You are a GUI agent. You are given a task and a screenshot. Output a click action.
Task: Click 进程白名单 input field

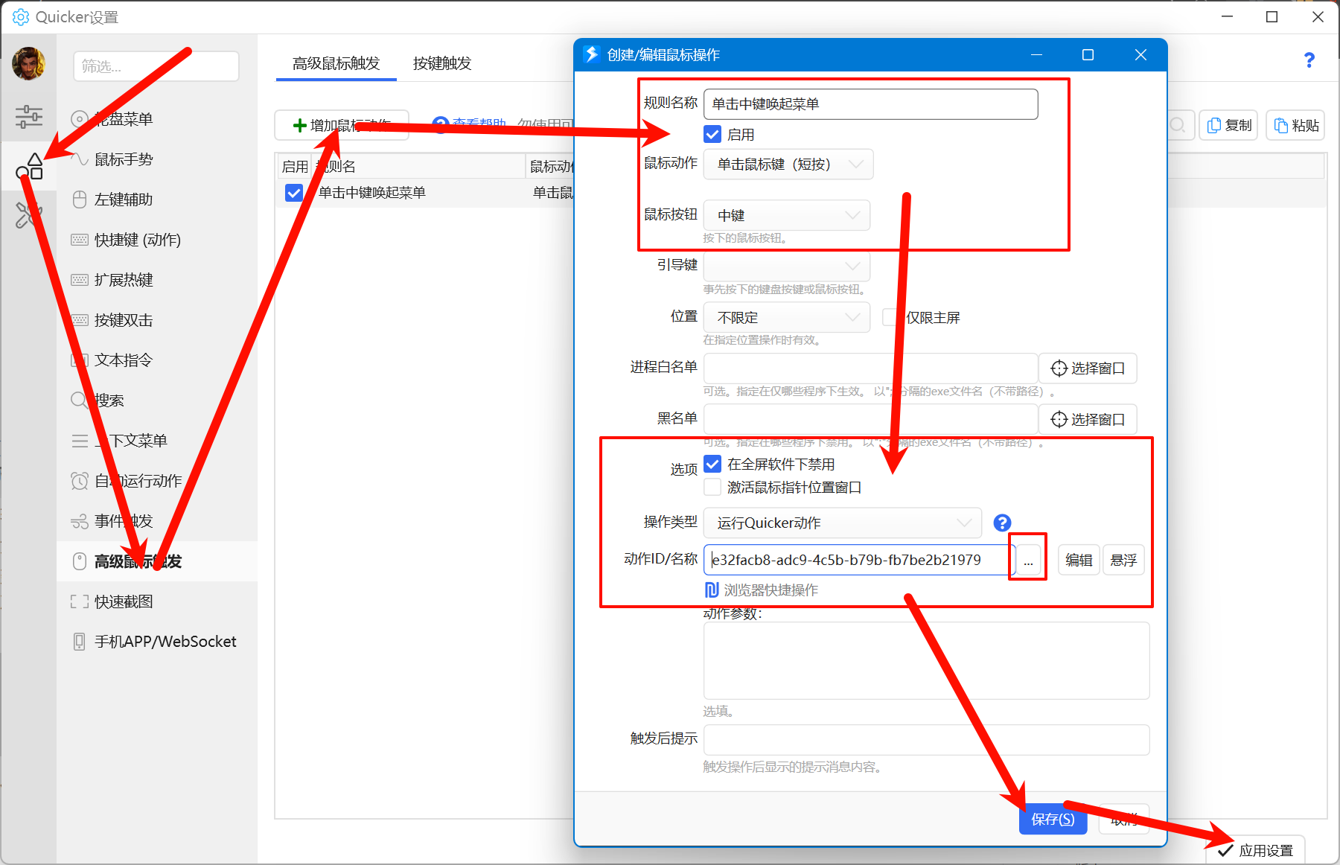(870, 368)
